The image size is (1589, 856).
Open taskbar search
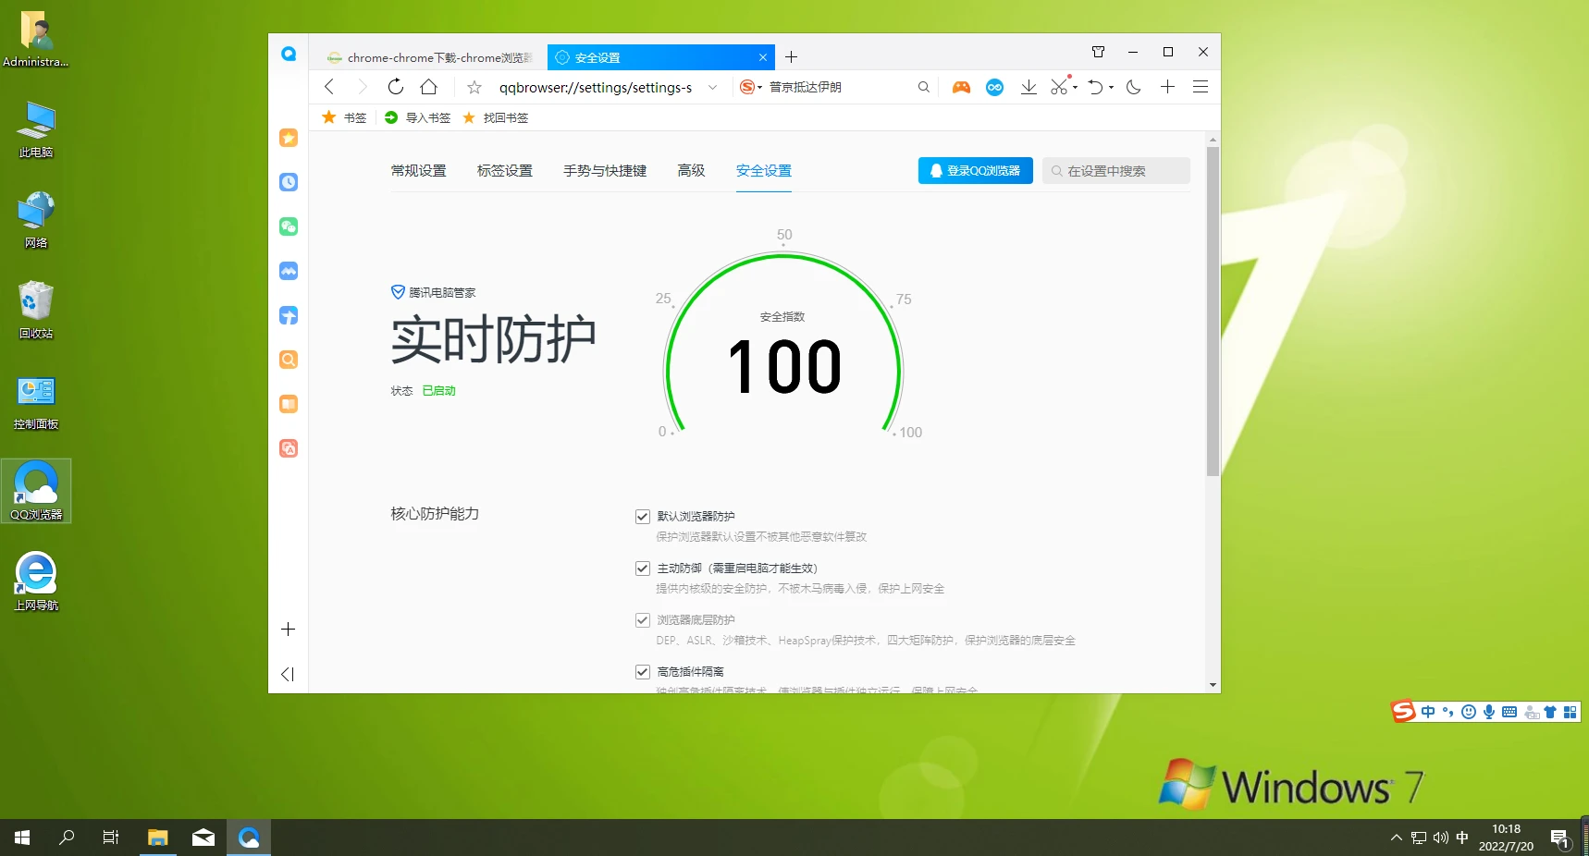[67, 838]
